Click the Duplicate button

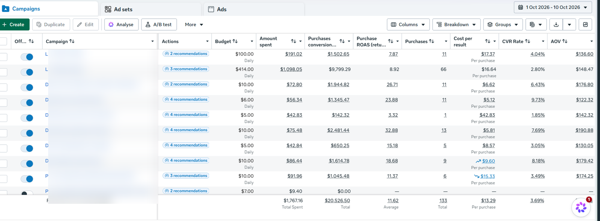51,25
